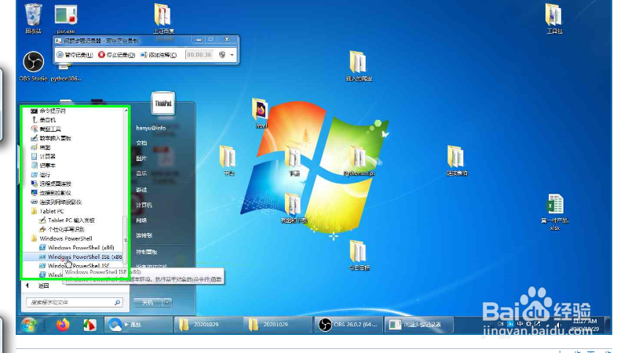Open hanyu@info user folder link
The width and height of the screenshot is (628, 353).
point(151,128)
